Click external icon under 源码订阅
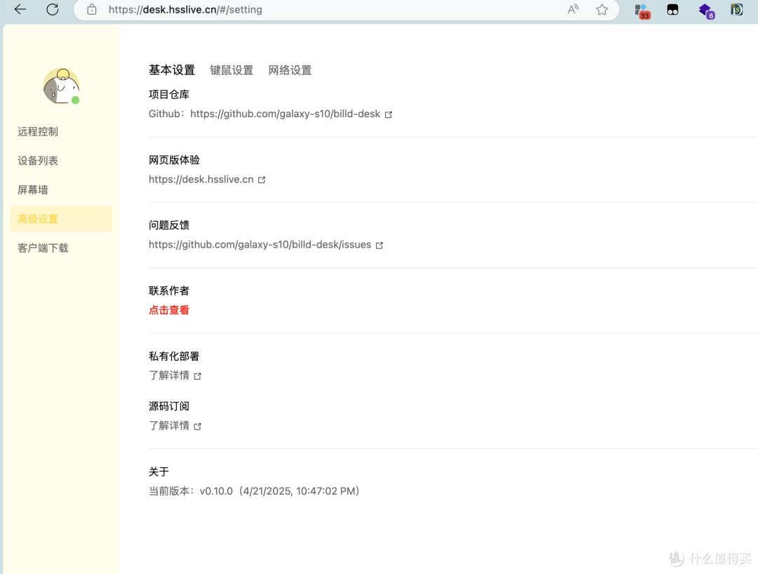 click(x=197, y=426)
